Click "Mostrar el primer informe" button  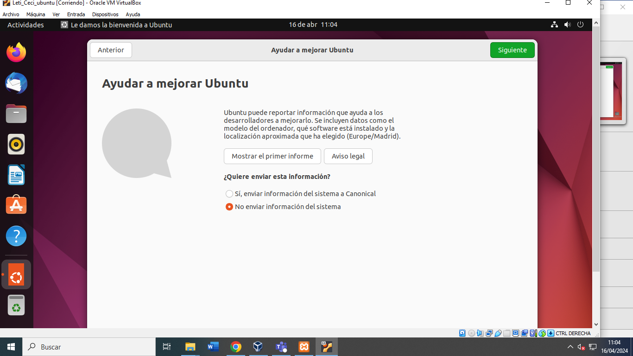click(x=272, y=156)
